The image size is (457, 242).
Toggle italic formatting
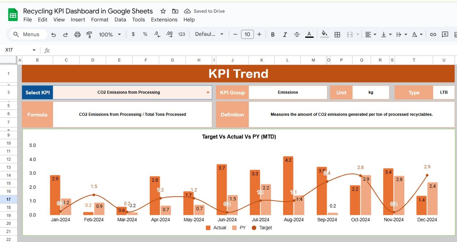(285, 35)
